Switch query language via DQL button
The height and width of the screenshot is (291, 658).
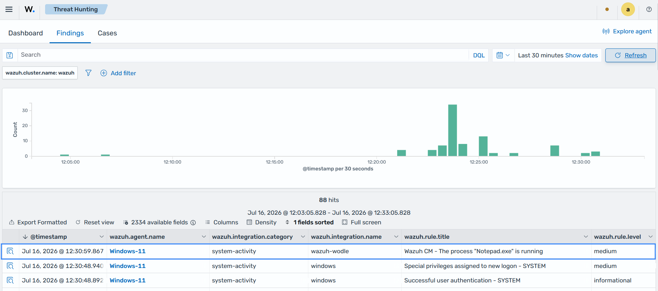[479, 55]
